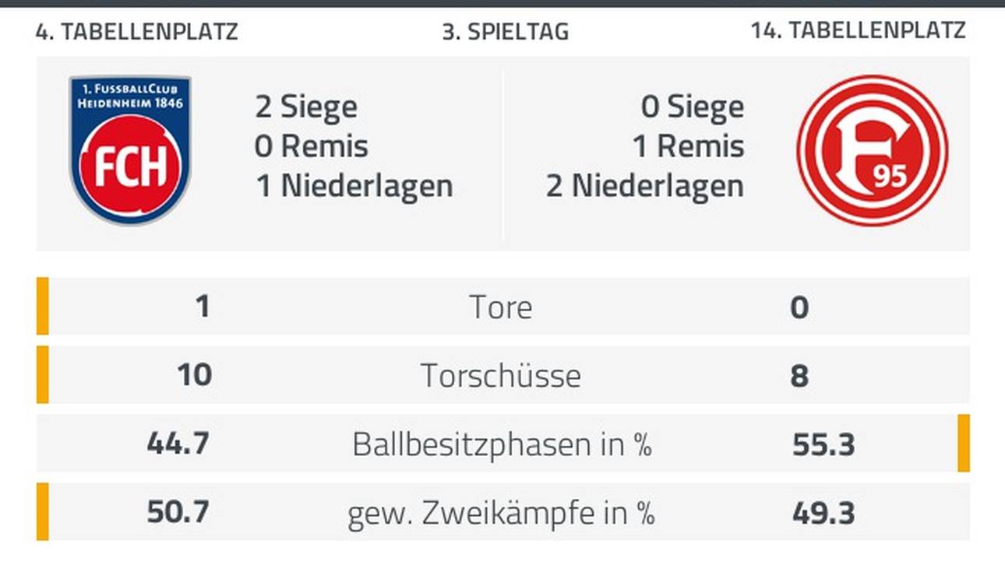Screen dimensions: 1005x565
Task: Click Düsseldorf's 55.3 possession value
Action: (823, 444)
